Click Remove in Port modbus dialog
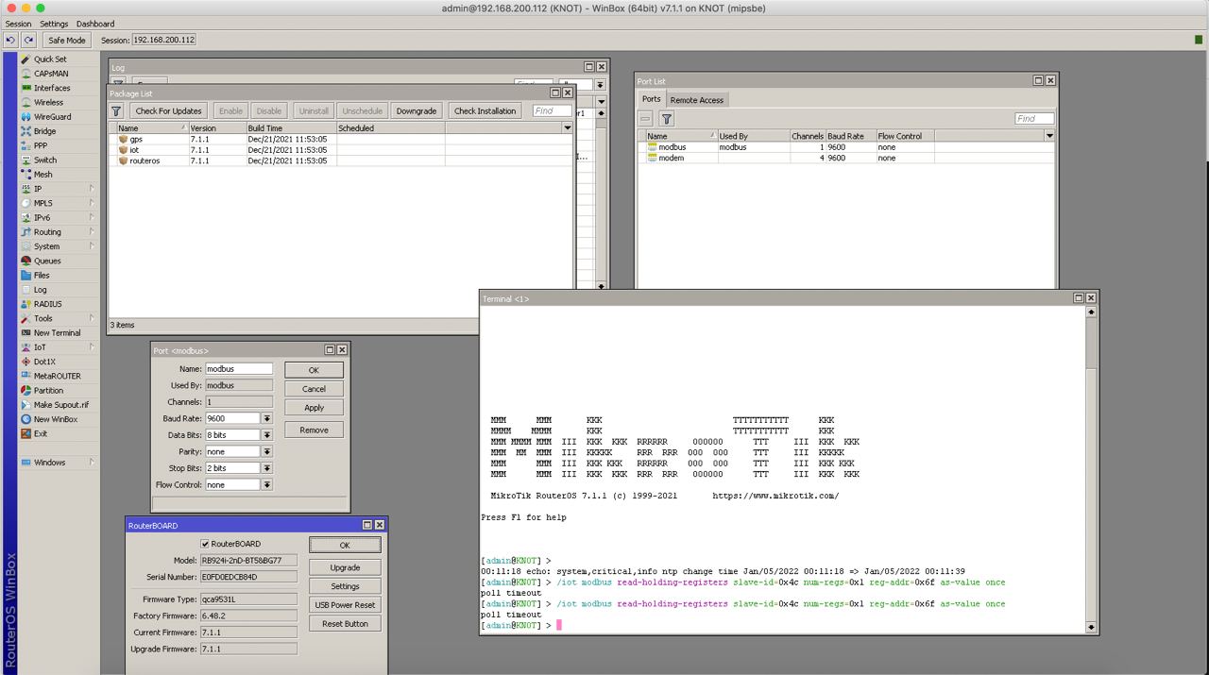Image resolution: width=1209 pixels, height=675 pixels. pyautogui.click(x=315, y=430)
